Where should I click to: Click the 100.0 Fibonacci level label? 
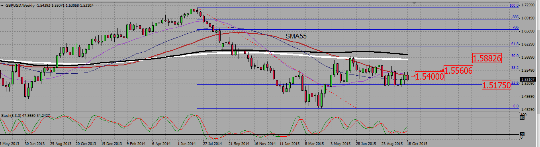(x=514, y=6)
